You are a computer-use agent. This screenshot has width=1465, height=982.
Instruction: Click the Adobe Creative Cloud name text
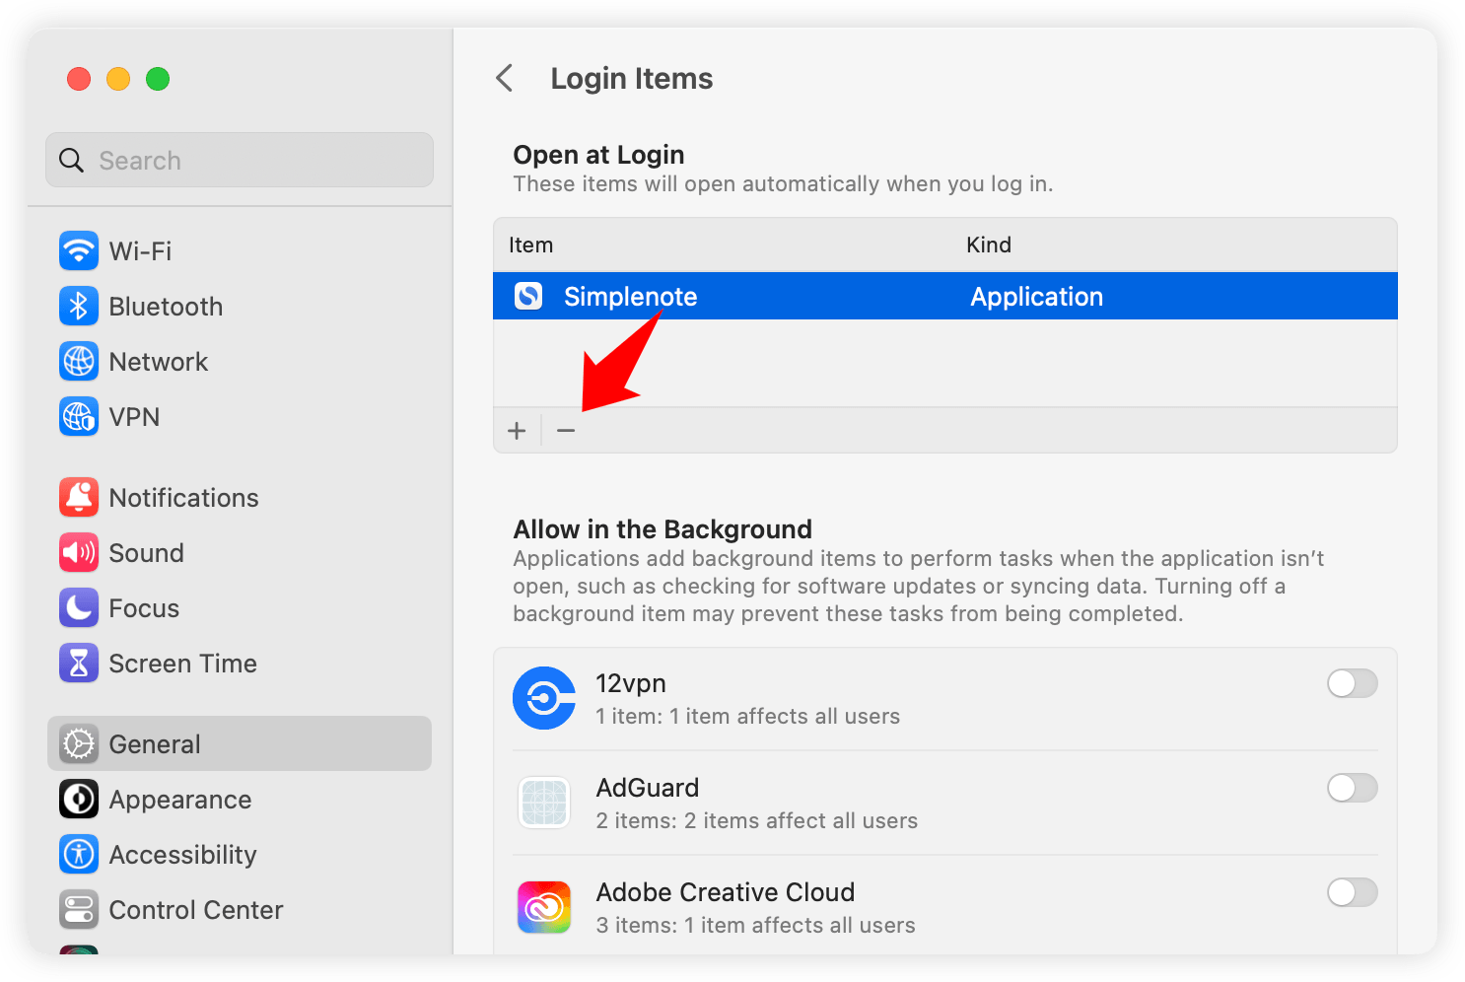click(x=726, y=892)
